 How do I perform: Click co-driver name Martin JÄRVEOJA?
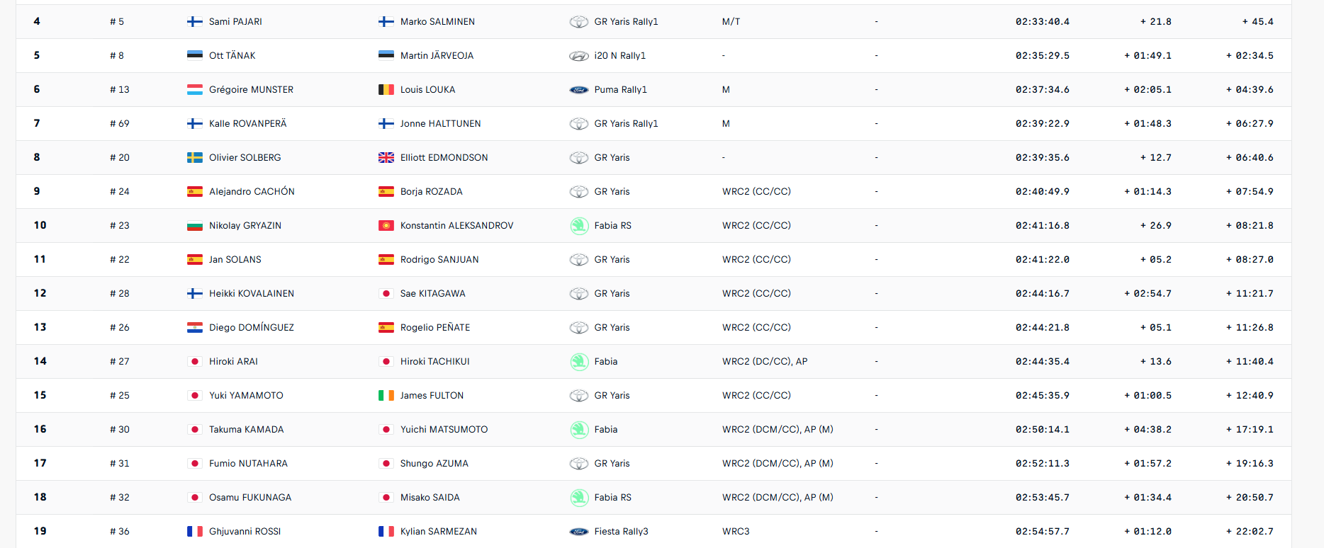437,56
